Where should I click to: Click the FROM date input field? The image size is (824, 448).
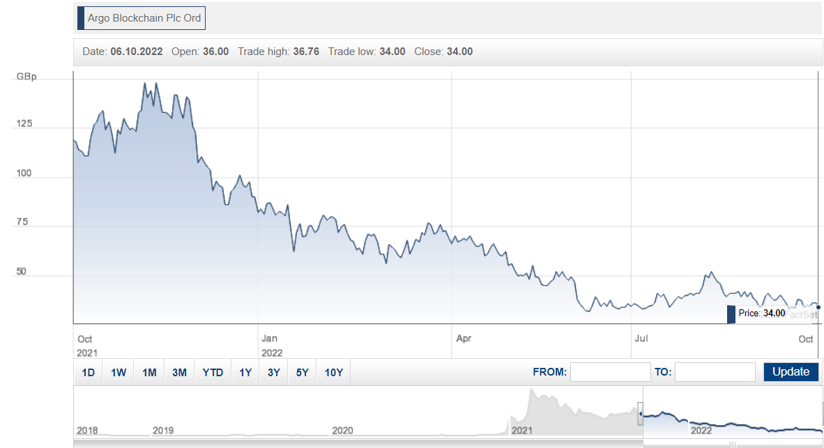pos(611,372)
